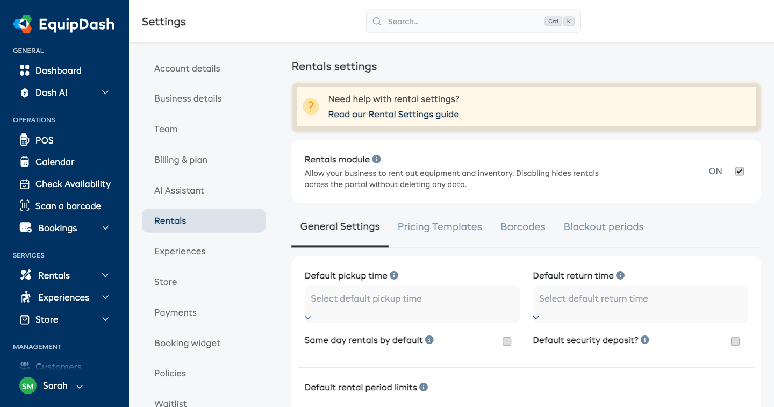The width and height of the screenshot is (774, 407).
Task: Click the Dash AI sidebar icon
Action: pos(24,92)
